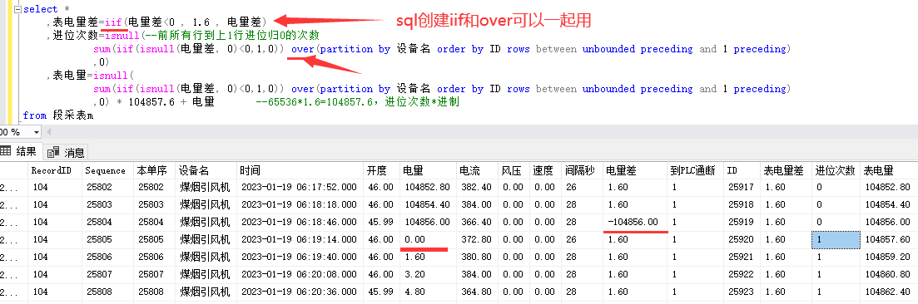918x304 pixels.
Task: Click the 0.00 电量 cell
Action: [x=428, y=240]
